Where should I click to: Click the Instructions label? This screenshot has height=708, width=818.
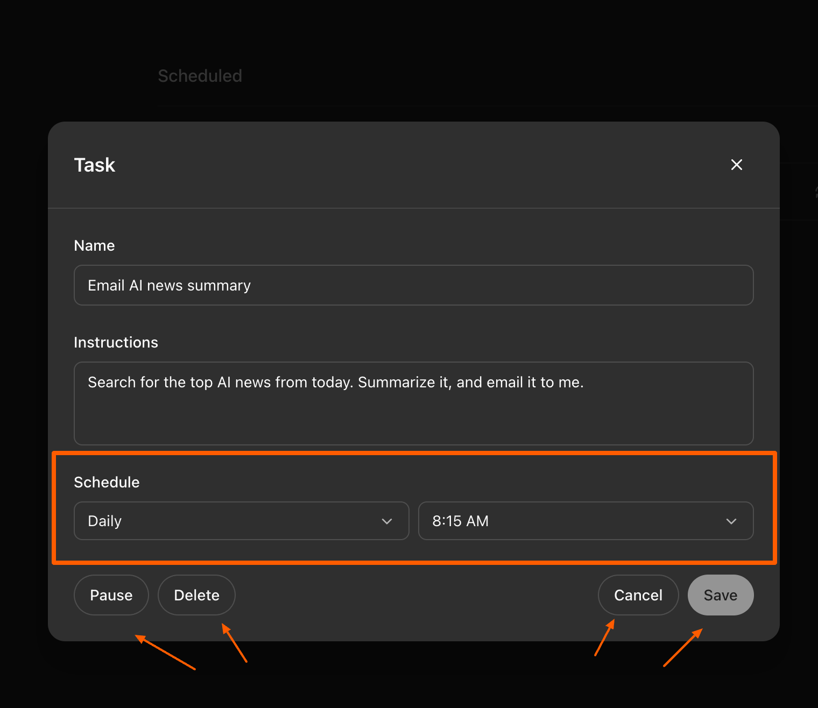coord(116,342)
